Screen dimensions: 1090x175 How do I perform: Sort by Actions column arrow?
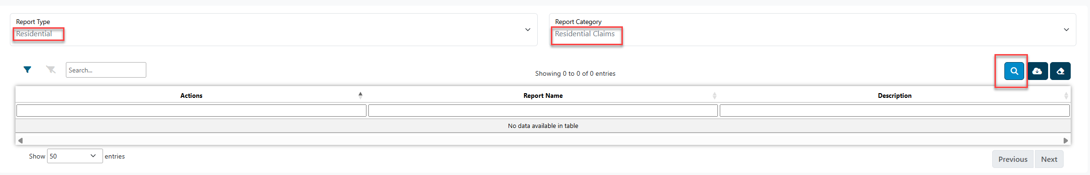(x=360, y=95)
